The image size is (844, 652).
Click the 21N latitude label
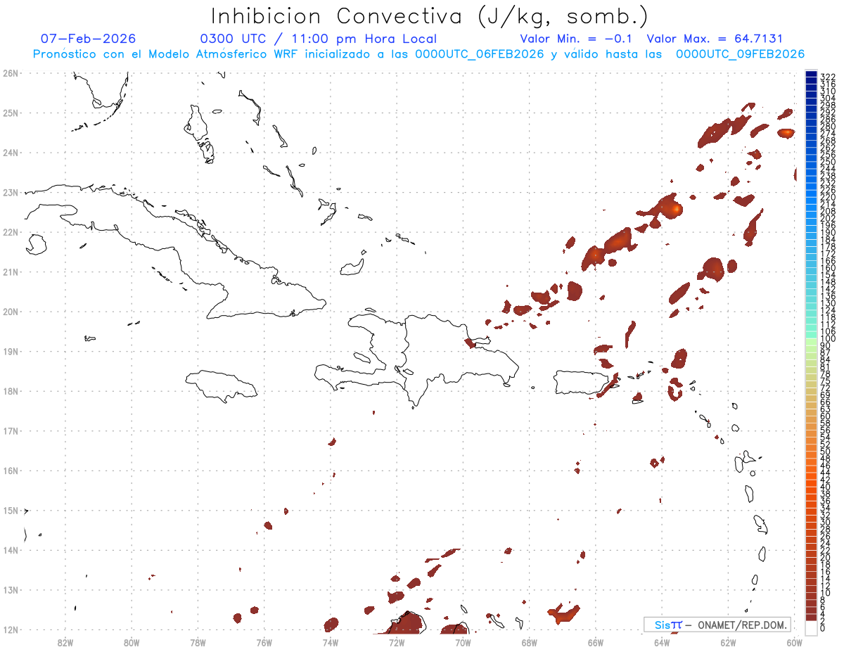pos(10,272)
